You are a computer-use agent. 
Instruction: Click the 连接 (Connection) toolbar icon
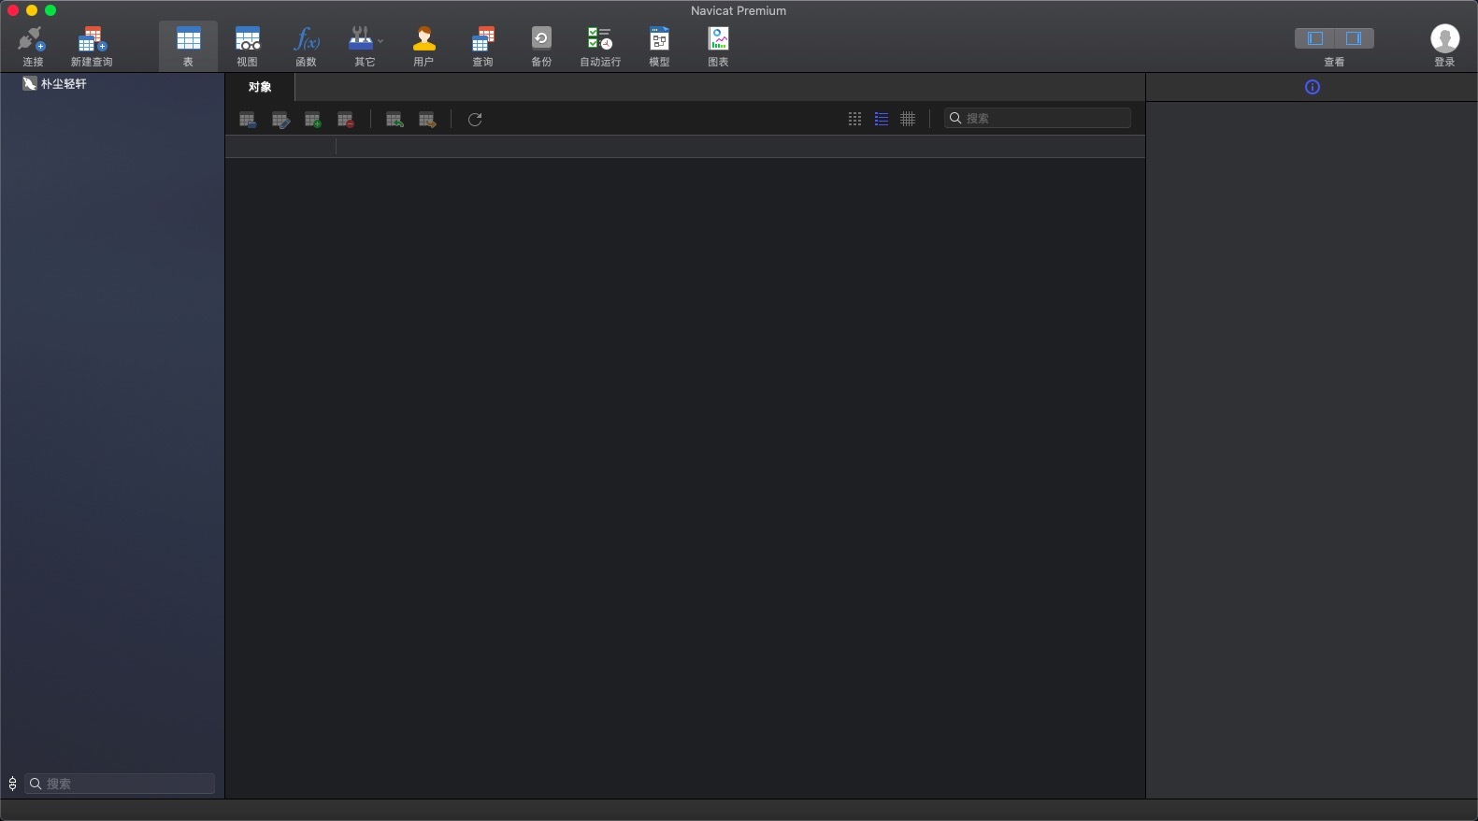tap(32, 46)
